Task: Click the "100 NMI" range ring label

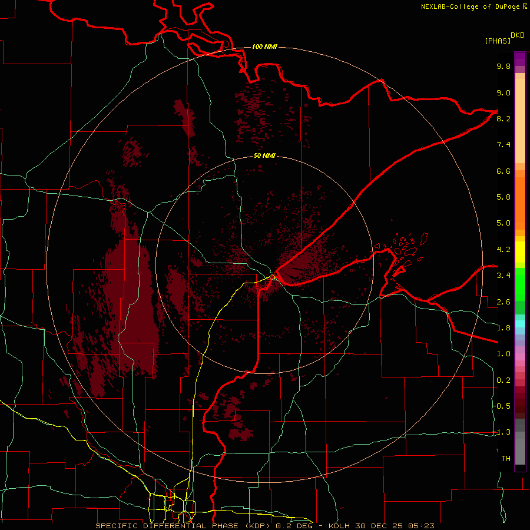Action: pos(264,47)
